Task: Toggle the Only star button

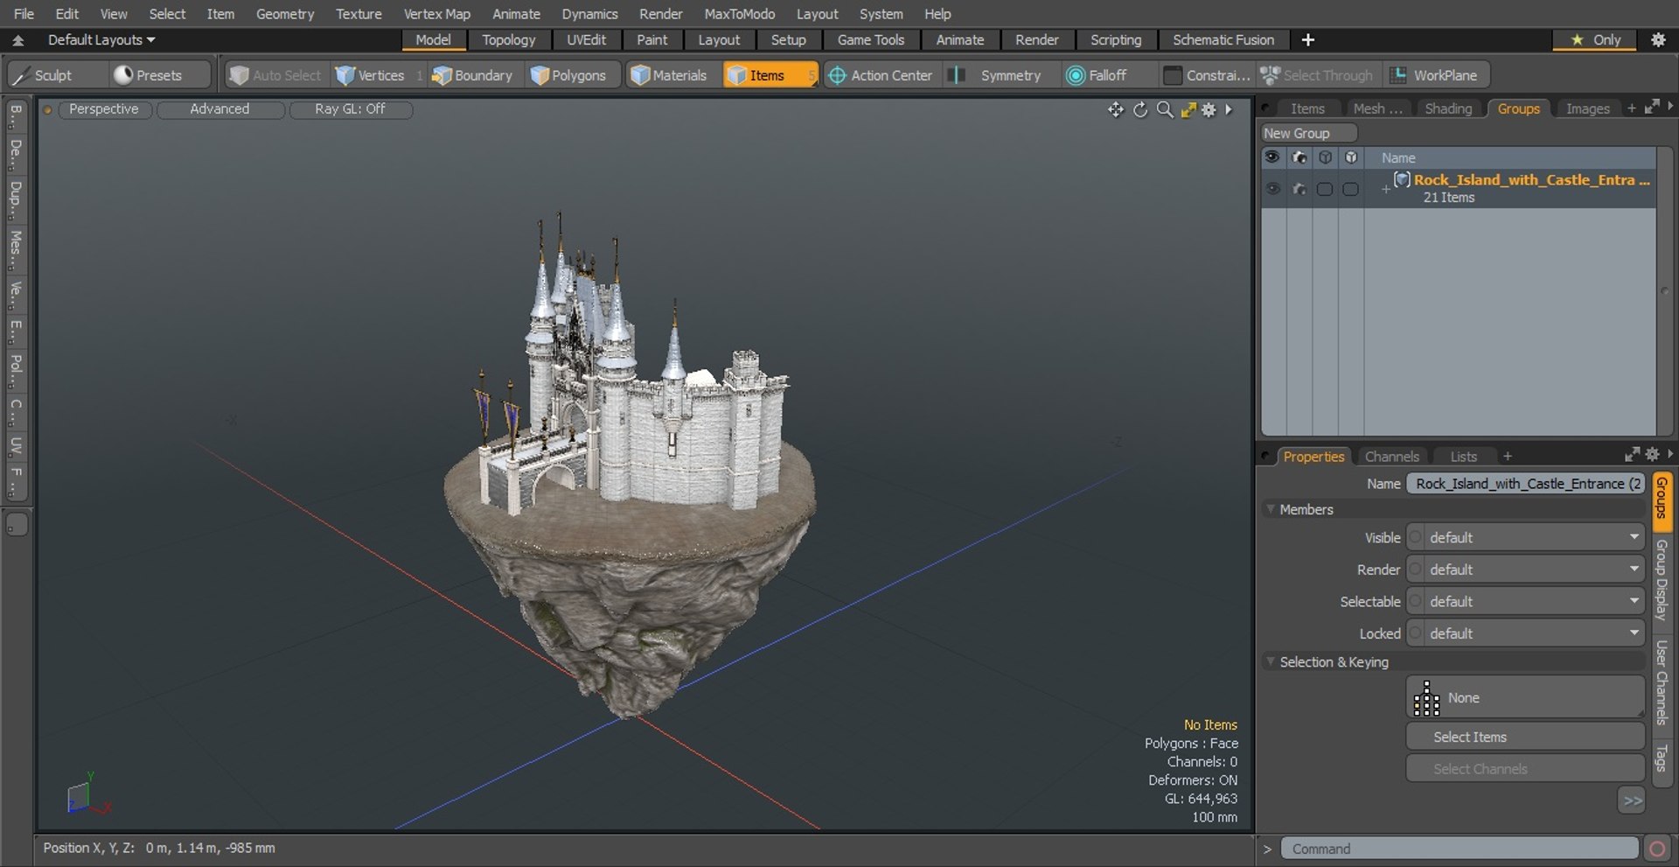Action: (1596, 40)
